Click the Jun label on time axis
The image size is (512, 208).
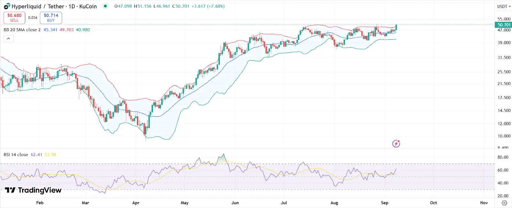click(235, 203)
